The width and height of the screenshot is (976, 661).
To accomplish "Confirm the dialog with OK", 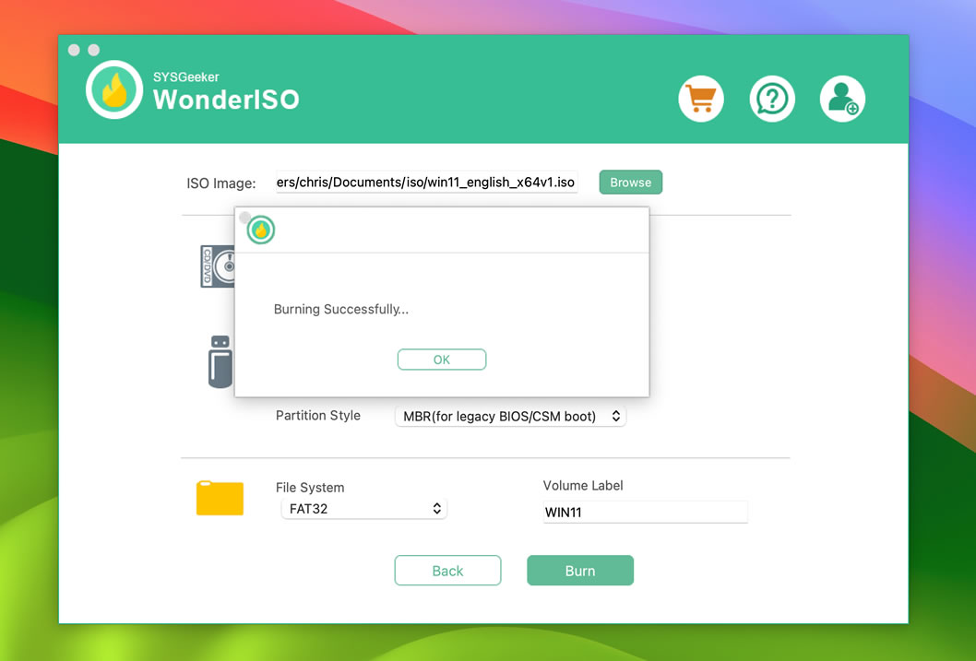I will pyautogui.click(x=442, y=360).
